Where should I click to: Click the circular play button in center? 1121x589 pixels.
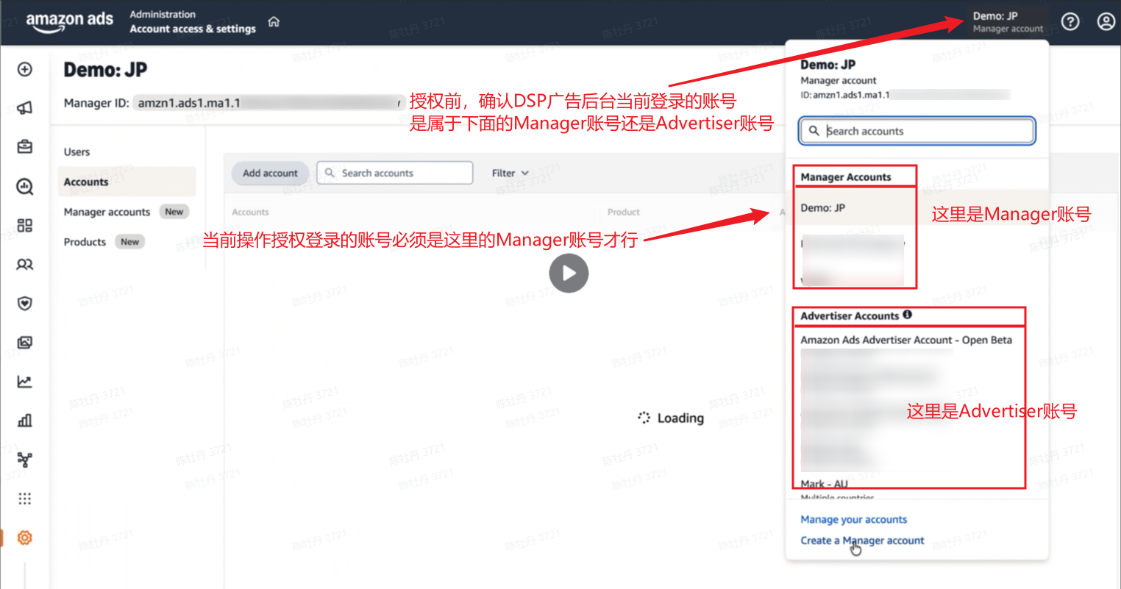[569, 273]
